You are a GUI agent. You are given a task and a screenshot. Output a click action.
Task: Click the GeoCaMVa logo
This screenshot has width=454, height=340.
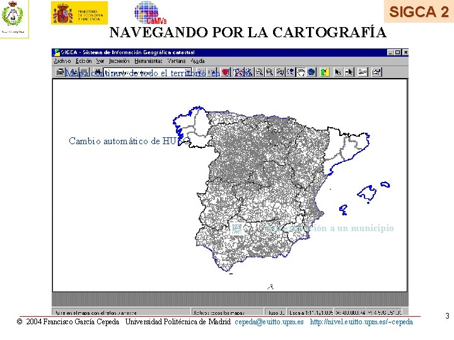click(150, 13)
